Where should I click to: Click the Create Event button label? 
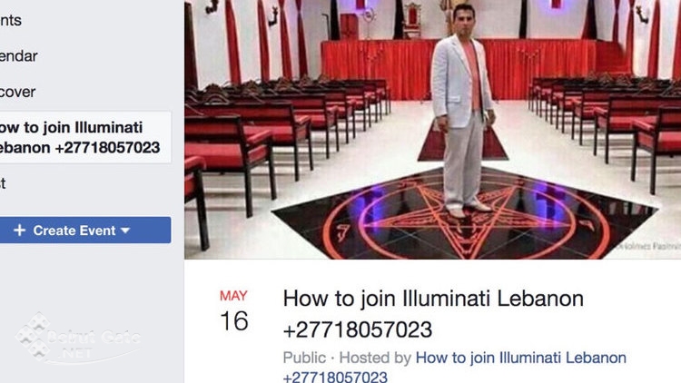pos(74,231)
